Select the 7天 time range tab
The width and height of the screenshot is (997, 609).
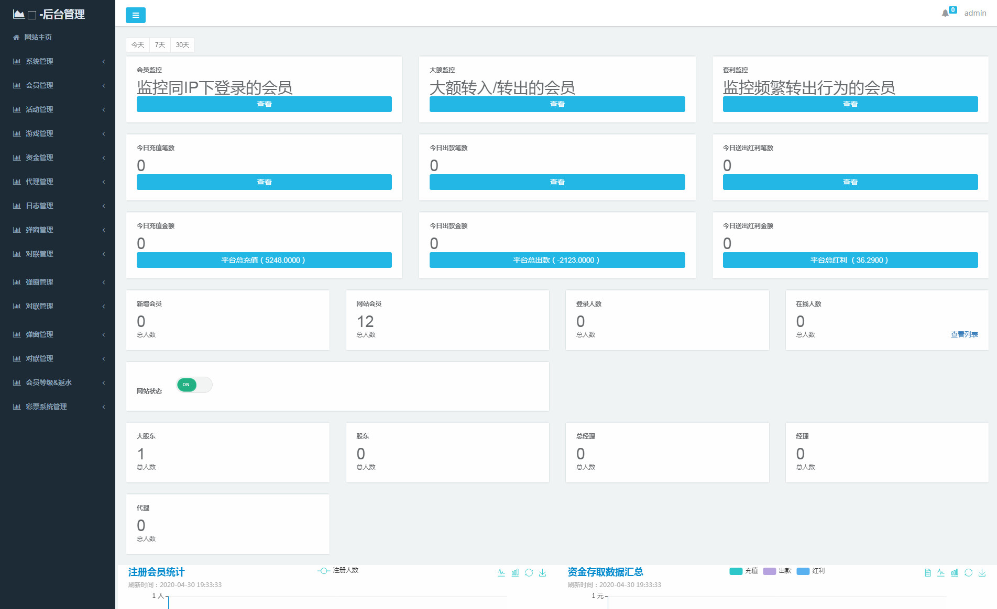tap(160, 45)
